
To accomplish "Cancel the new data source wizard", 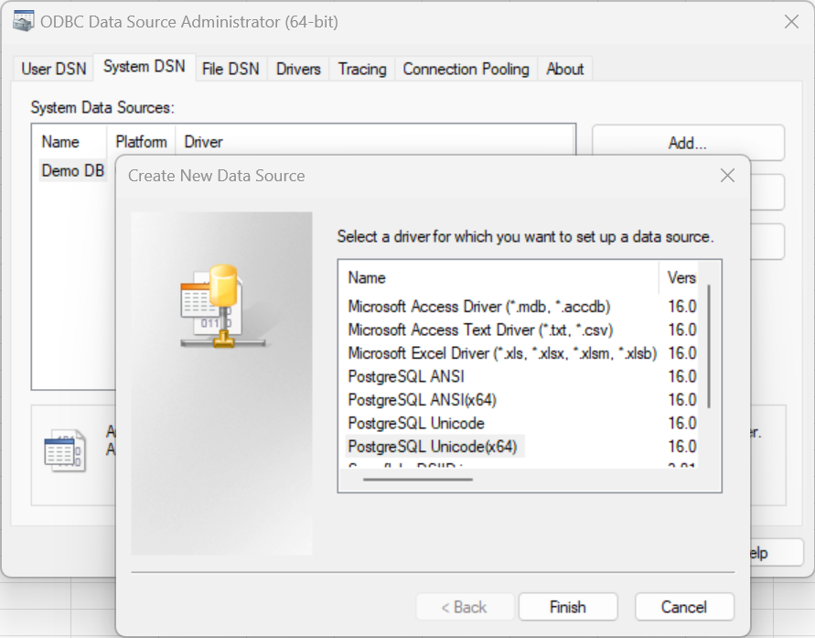I will point(683,607).
